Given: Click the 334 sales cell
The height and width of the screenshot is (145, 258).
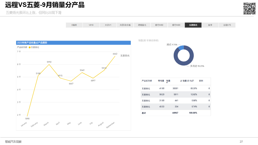Looking at the screenshot, I should click(176, 107).
